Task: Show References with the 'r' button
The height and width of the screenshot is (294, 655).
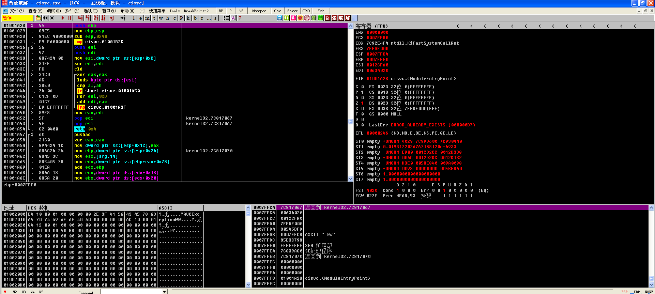Action: (202, 18)
